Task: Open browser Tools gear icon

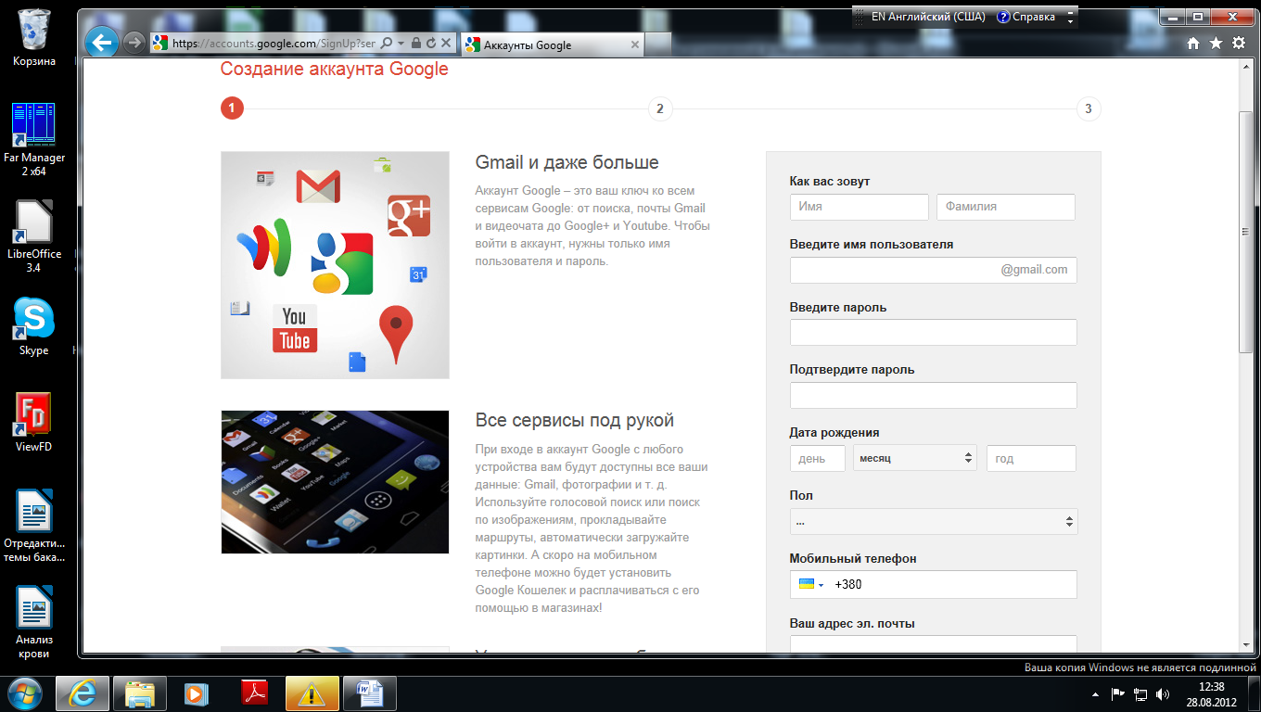Action: tap(1239, 44)
